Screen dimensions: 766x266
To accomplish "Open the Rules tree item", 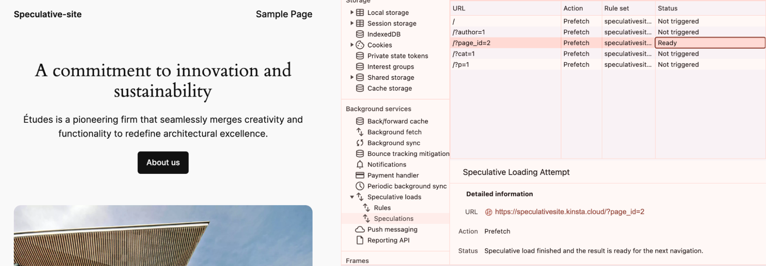I will [x=382, y=208].
